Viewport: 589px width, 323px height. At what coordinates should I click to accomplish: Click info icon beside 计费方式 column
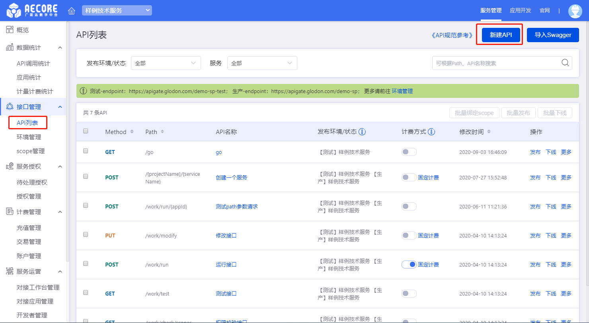coord(431,132)
